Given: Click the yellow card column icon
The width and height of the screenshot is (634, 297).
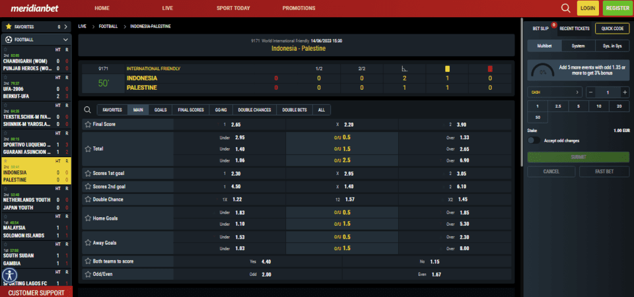Looking at the screenshot, I should click(447, 69).
